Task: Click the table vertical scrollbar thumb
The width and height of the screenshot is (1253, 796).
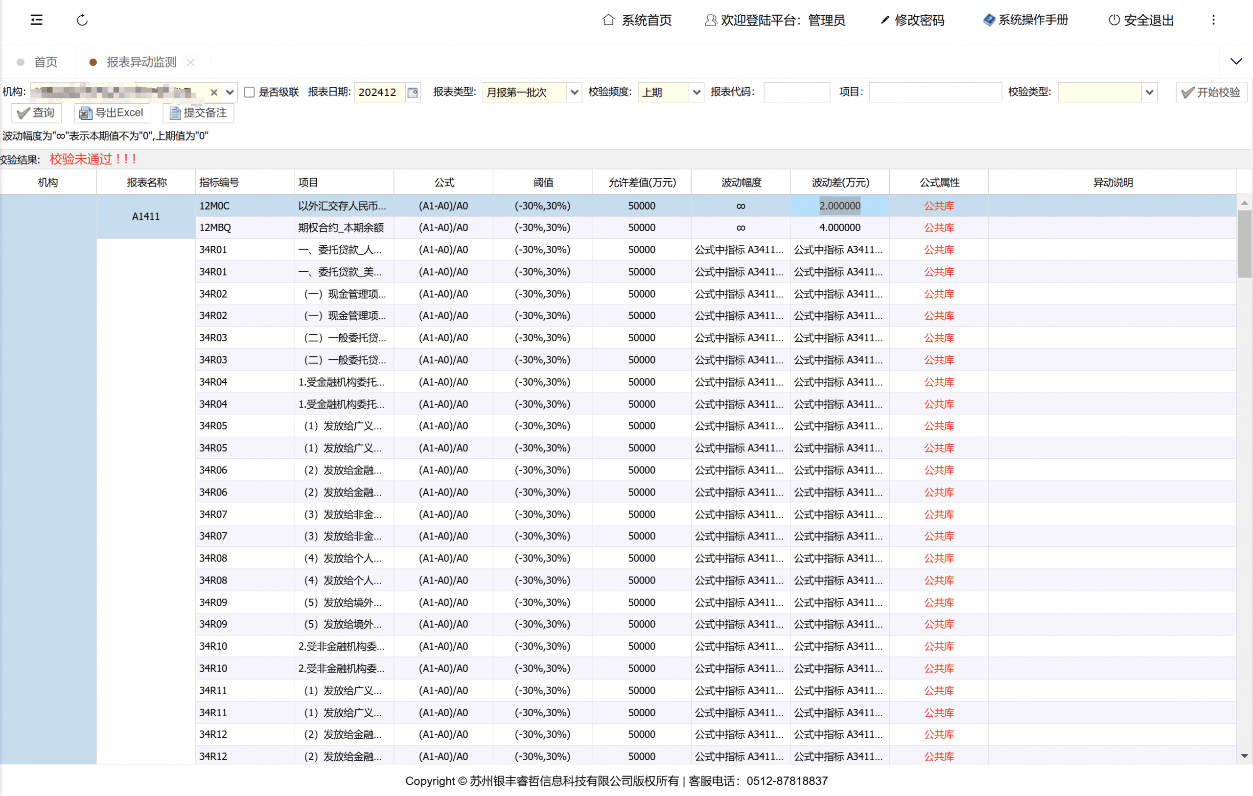Action: point(1244,244)
